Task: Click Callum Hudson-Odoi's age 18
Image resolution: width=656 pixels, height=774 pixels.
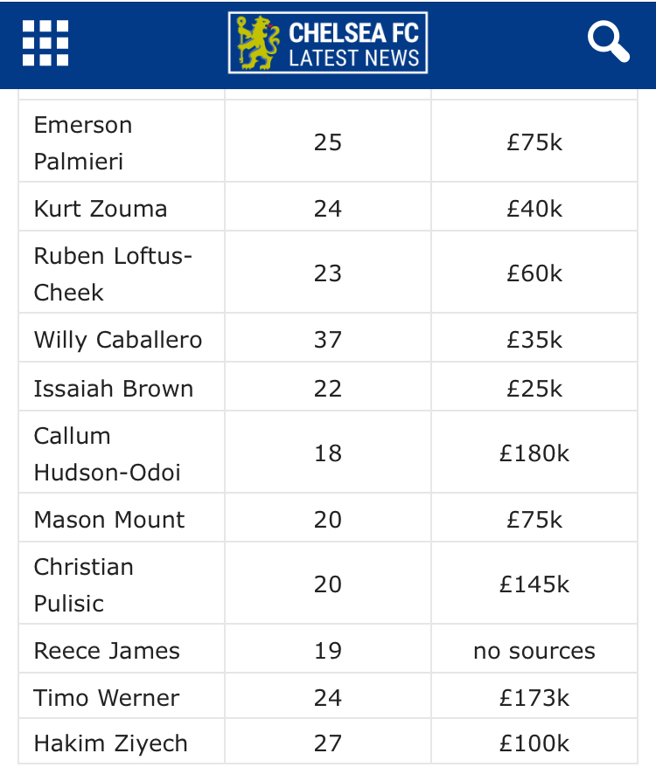Action: [328, 453]
